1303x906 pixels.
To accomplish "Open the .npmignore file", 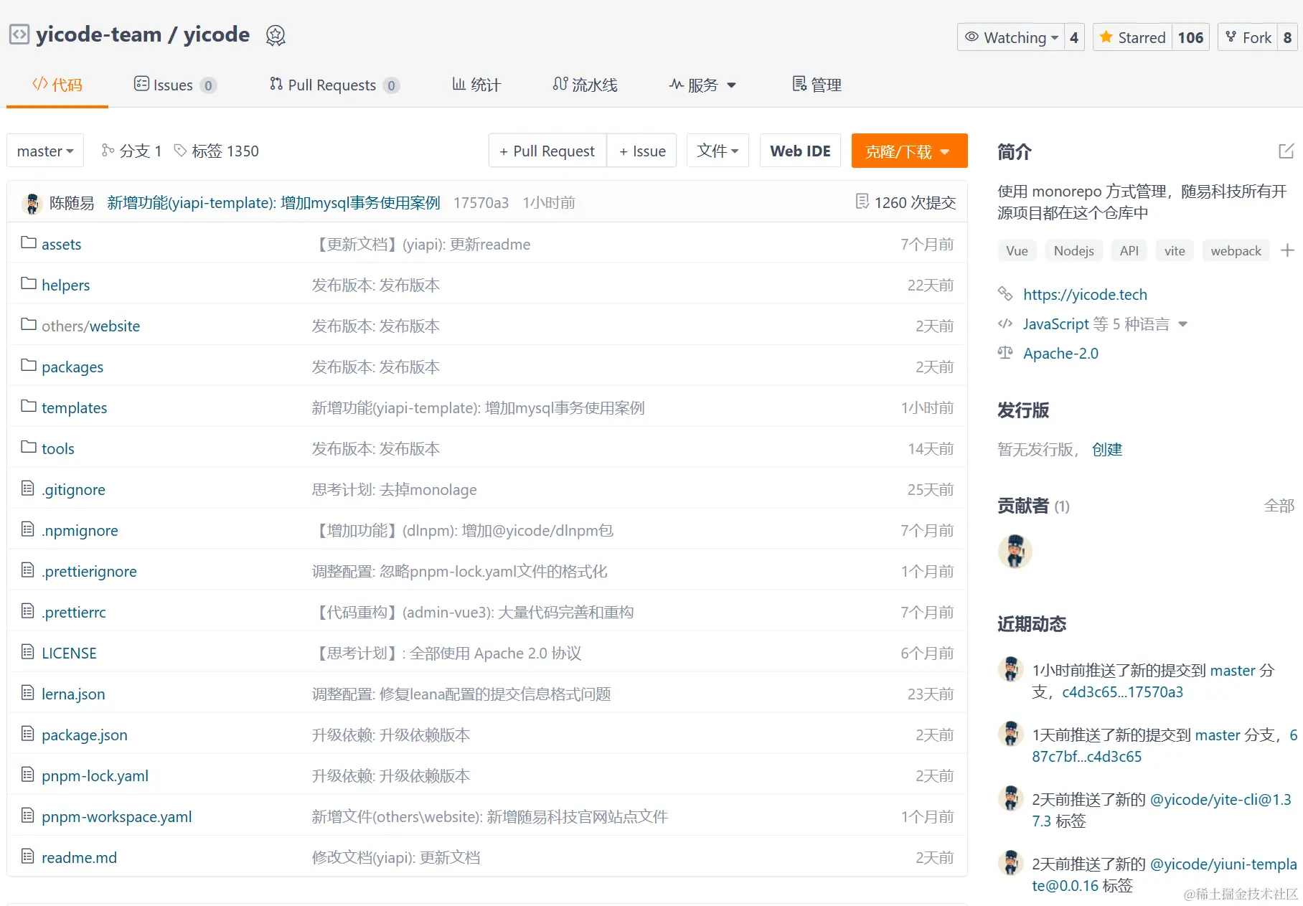I will click(x=80, y=530).
